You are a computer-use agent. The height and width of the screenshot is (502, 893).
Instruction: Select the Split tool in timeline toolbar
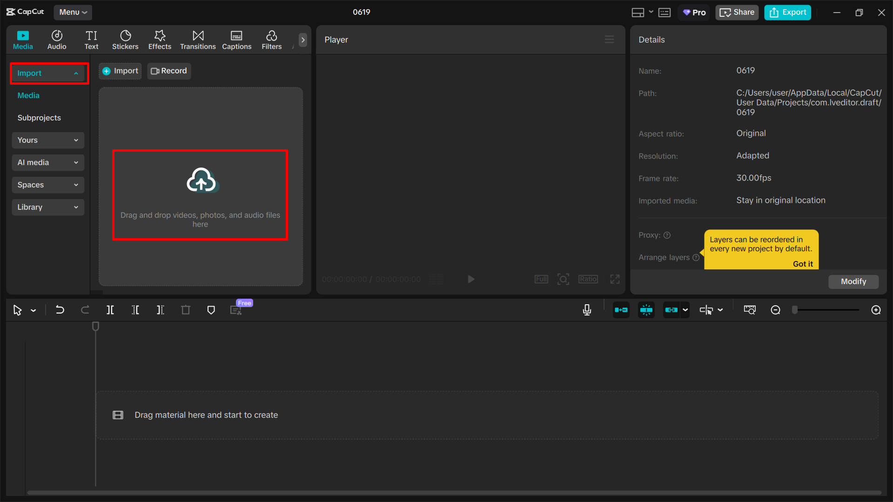pos(110,309)
